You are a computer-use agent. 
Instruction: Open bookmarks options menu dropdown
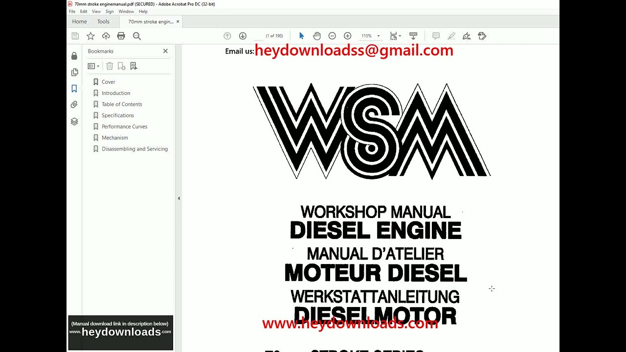point(93,66)
